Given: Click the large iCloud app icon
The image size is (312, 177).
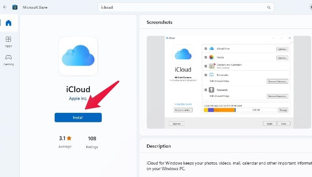Looking at the screenshot, I should (78, 56).
